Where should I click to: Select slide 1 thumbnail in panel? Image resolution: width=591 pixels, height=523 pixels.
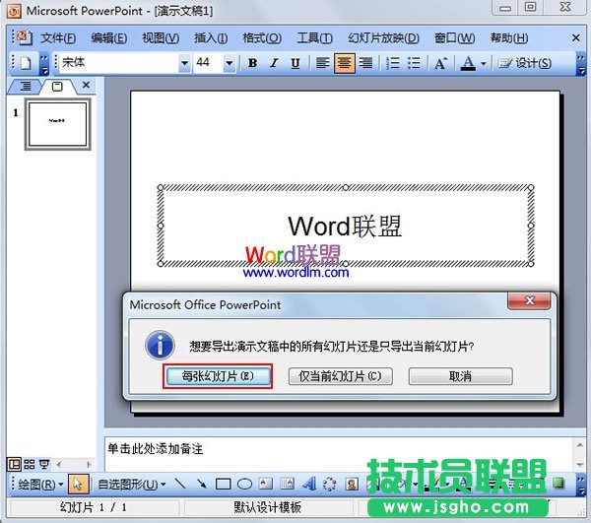(x=57, y=124)
